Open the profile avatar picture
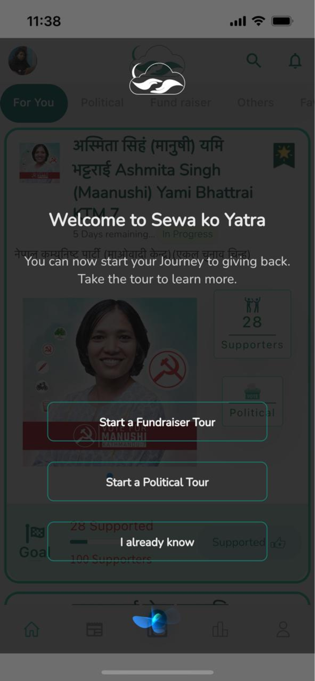Image resolution: width=315 pixels, height=681 pixels. 23,61
